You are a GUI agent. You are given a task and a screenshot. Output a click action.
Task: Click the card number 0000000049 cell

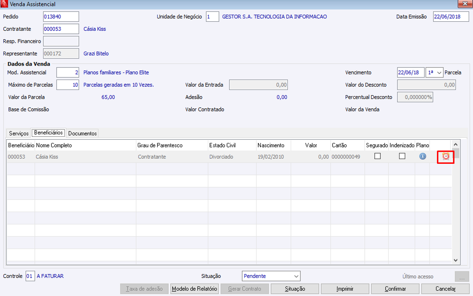(347, 157)
